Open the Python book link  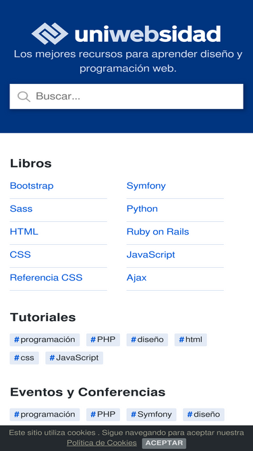tap(142, 208)
